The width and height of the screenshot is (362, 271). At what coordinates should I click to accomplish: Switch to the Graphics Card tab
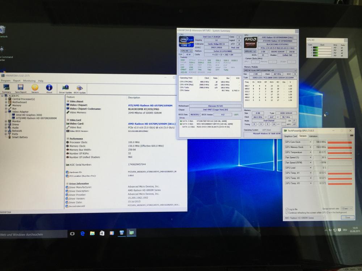(x=290, y=136)
